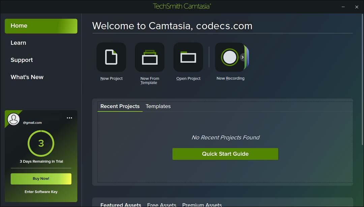Click the '3 Days Remaining in Trial' text

point(41,161)
